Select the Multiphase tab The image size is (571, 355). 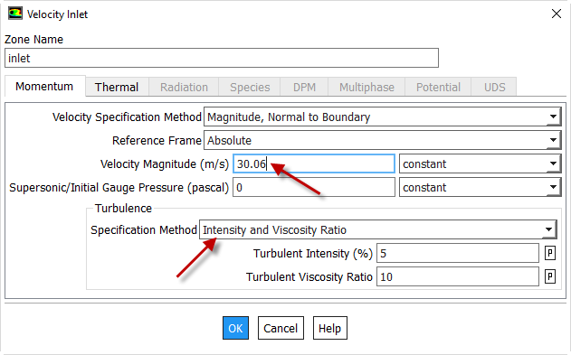coord(366,88)
